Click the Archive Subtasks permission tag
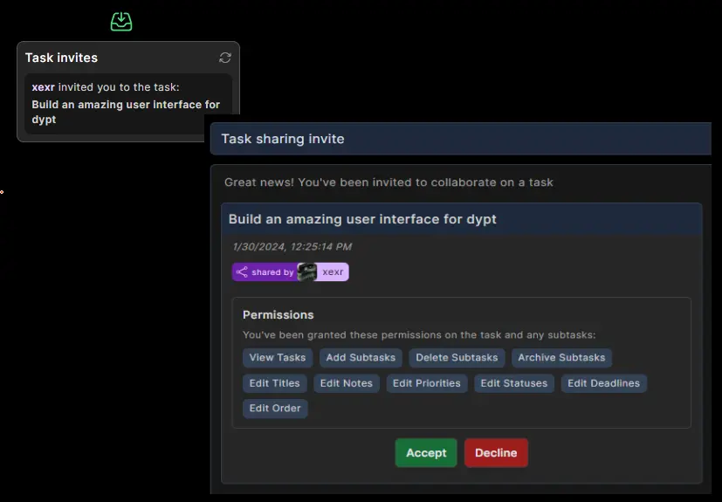722x502 pixels. (561, 358)
